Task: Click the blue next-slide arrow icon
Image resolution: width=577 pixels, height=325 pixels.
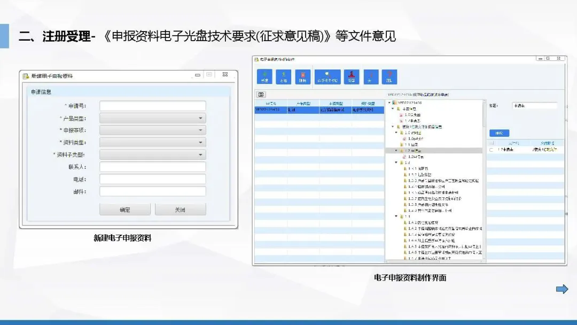Action: pos(562,289)
